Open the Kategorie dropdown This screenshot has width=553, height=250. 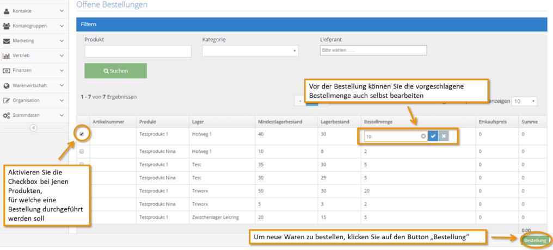(x=250, y=51)
